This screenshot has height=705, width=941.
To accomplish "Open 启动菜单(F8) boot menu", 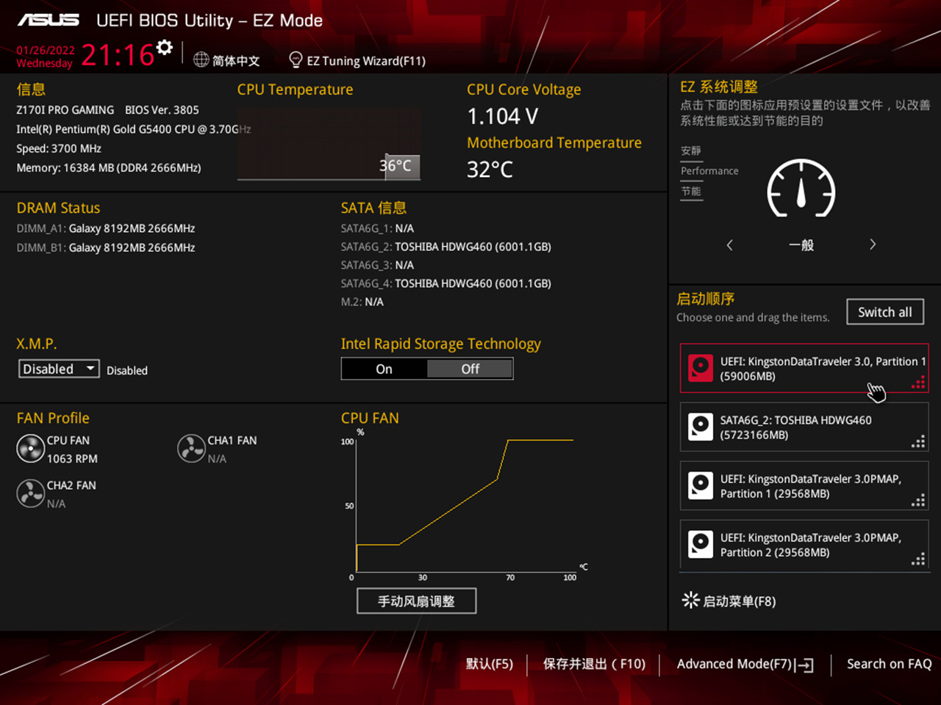I will [739, 601].
